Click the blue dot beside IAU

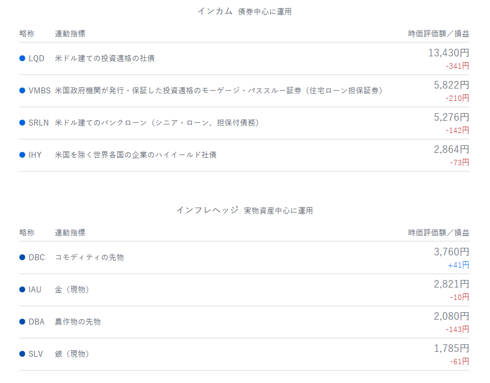point(23,289)
